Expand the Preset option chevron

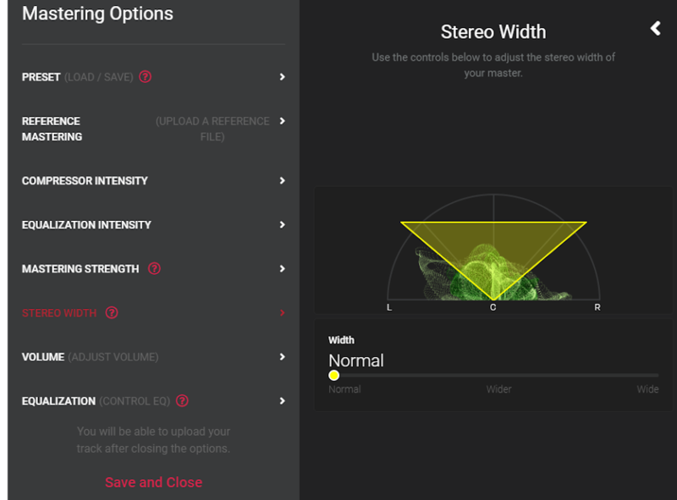click(x=283, y=77)
